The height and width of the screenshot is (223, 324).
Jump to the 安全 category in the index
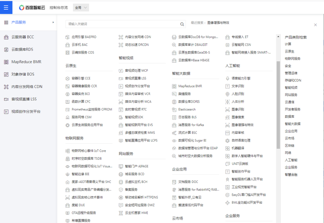tap(288, 66)
